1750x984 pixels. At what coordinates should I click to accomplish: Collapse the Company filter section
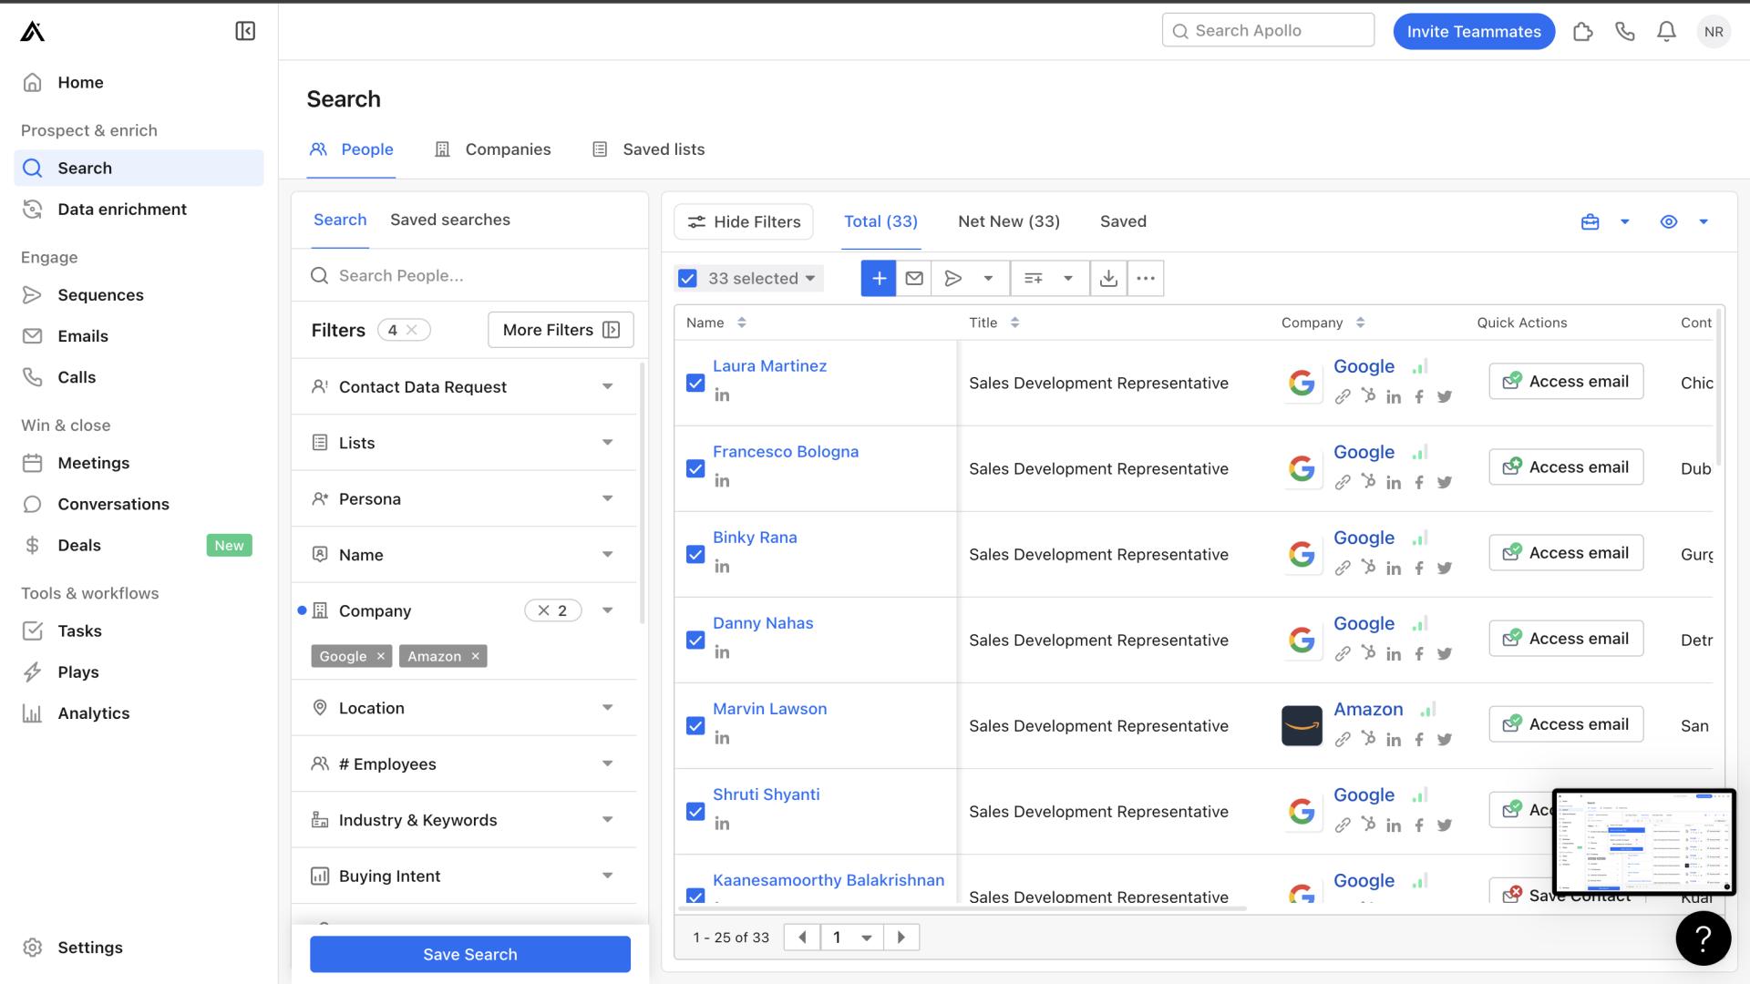[x=608, y=610]
